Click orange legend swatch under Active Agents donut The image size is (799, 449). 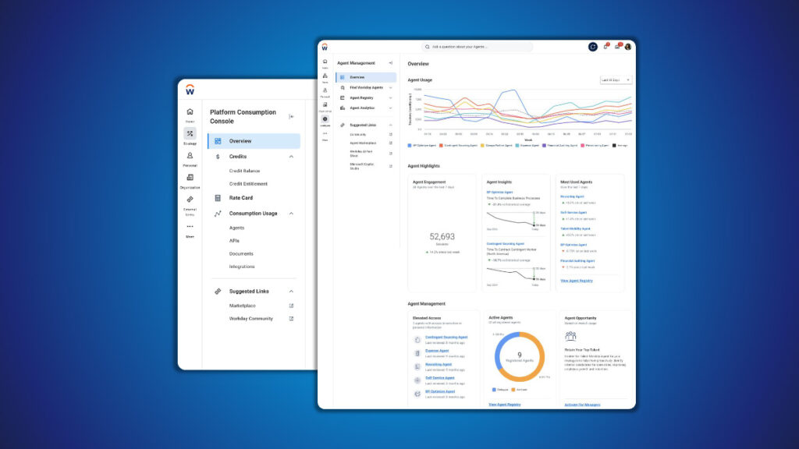click(x=513, y=390)
